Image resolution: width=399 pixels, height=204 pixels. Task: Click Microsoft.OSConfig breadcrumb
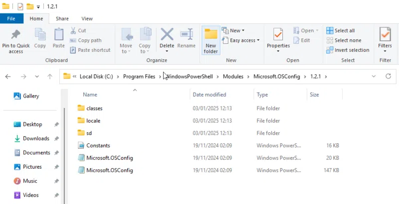tap(277, 76)
